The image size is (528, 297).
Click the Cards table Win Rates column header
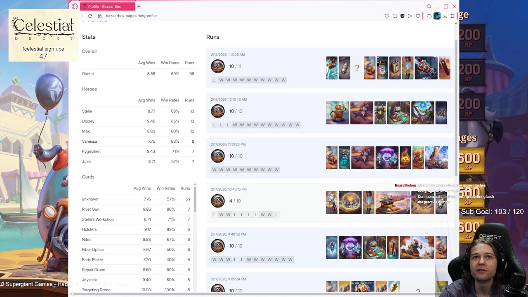point(166,188)
